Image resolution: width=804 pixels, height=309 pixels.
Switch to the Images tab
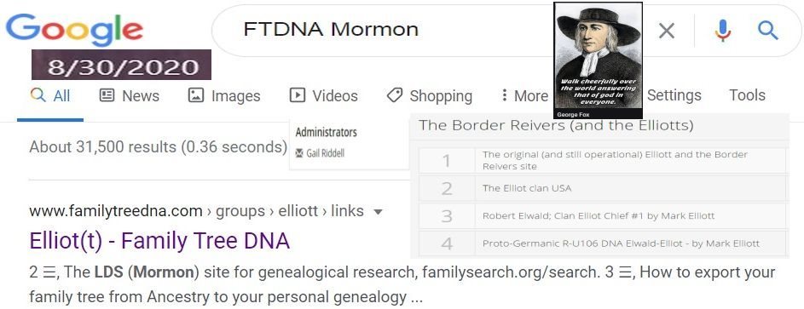224,95
